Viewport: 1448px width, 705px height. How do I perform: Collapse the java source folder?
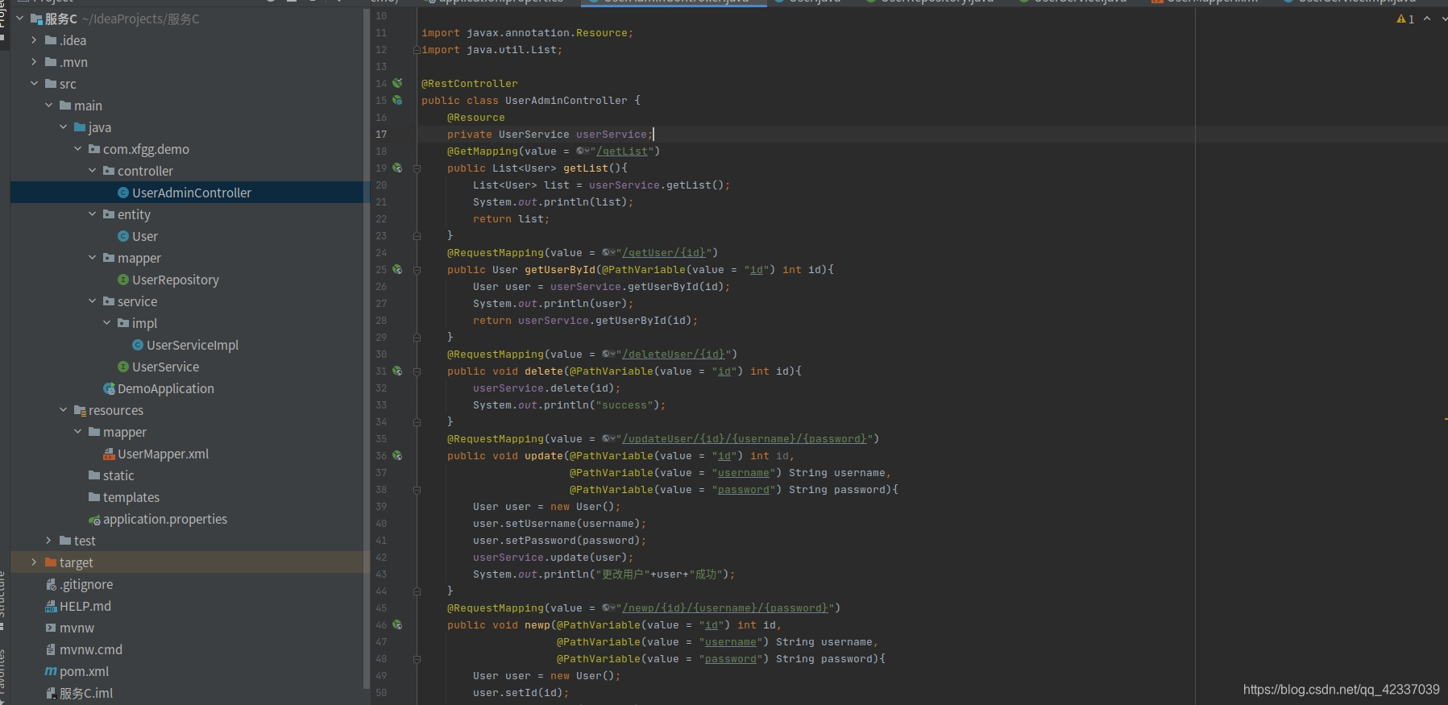coord(63,126)
